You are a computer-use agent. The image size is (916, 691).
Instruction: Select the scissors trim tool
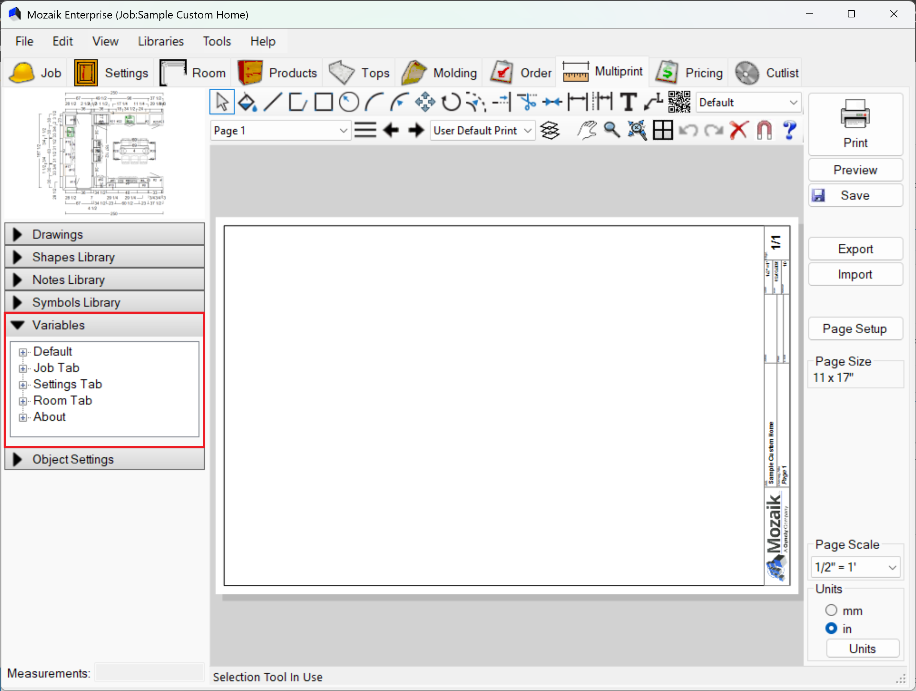[x=527, y=102]
